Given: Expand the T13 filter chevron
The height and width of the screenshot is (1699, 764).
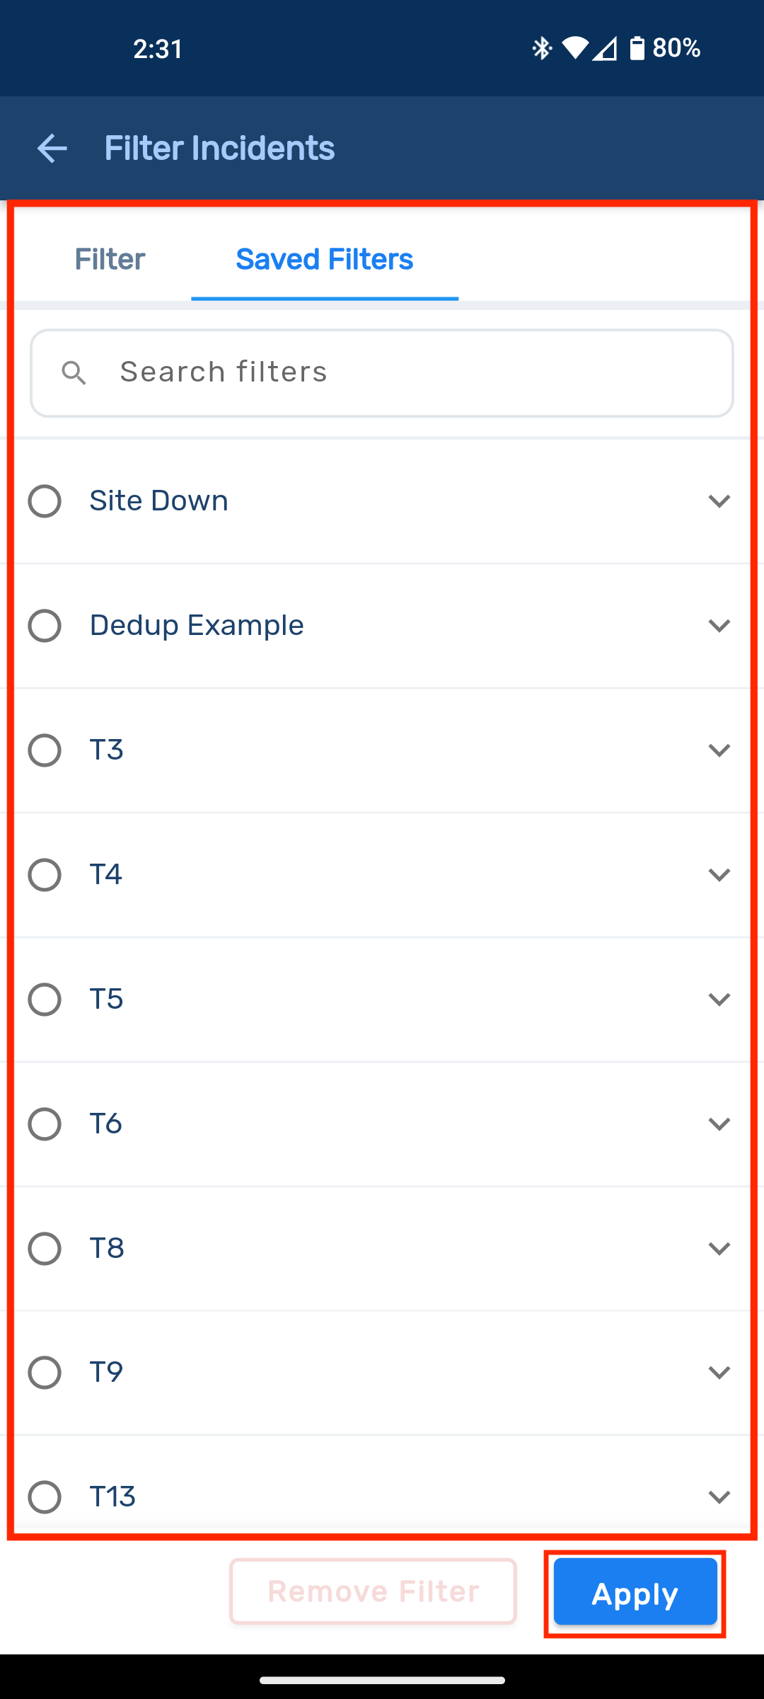Looking at the screenshot, I should pos(719,1497).
